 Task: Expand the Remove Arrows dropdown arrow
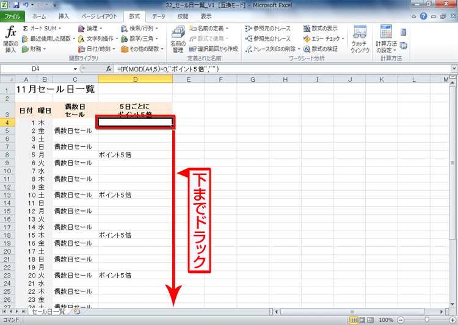click(299, 49)
